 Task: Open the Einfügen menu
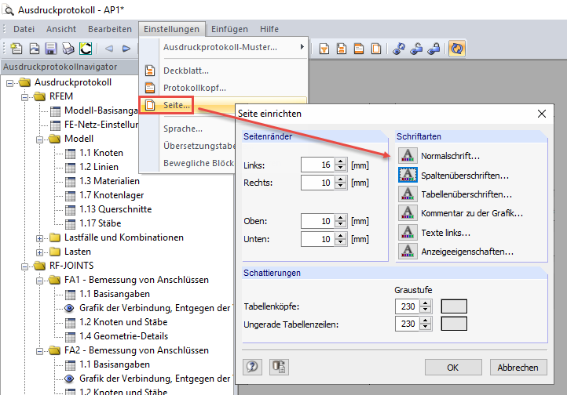[229, 29]
